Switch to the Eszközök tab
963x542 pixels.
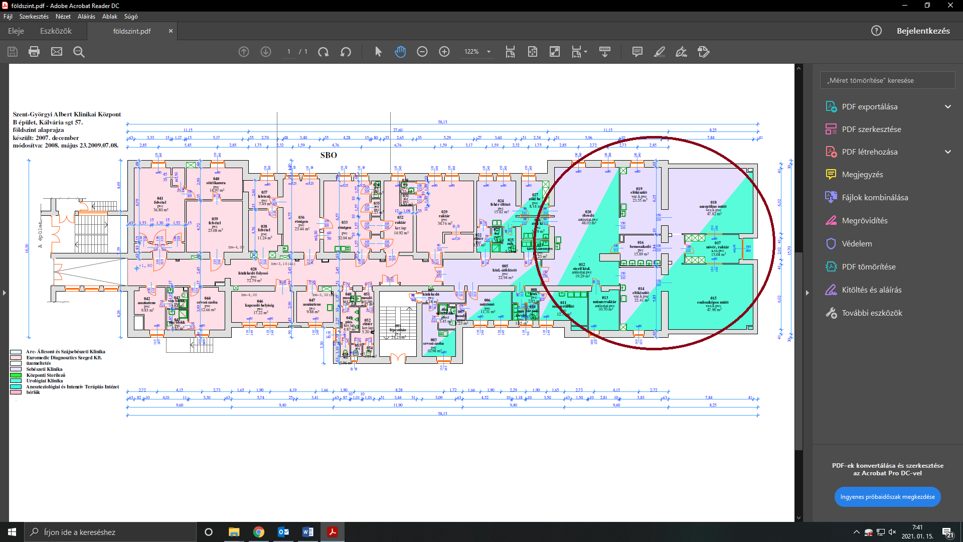pos(56,31)
